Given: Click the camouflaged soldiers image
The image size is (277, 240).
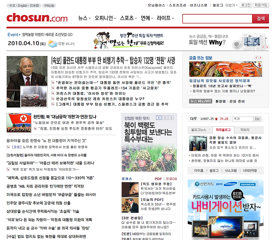Looking at the screenshot, I should pyautogui.click(x=149, y=158).
